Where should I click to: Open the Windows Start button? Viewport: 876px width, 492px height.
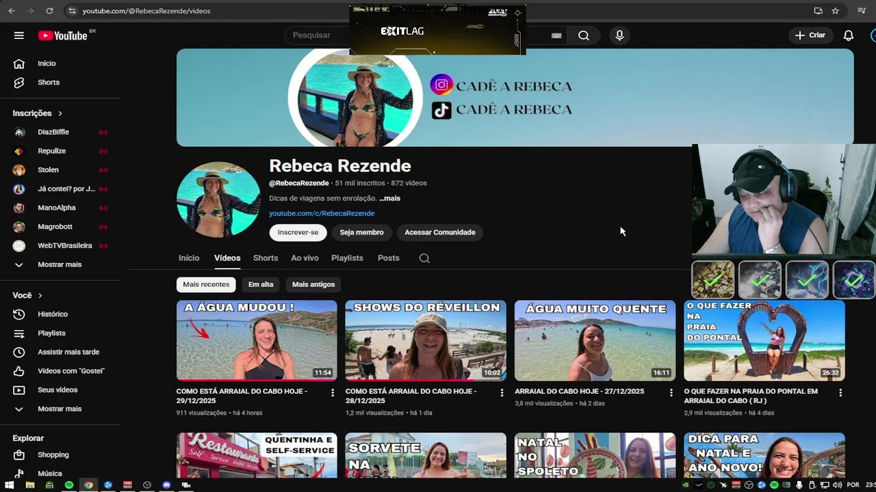pos(10,485)
